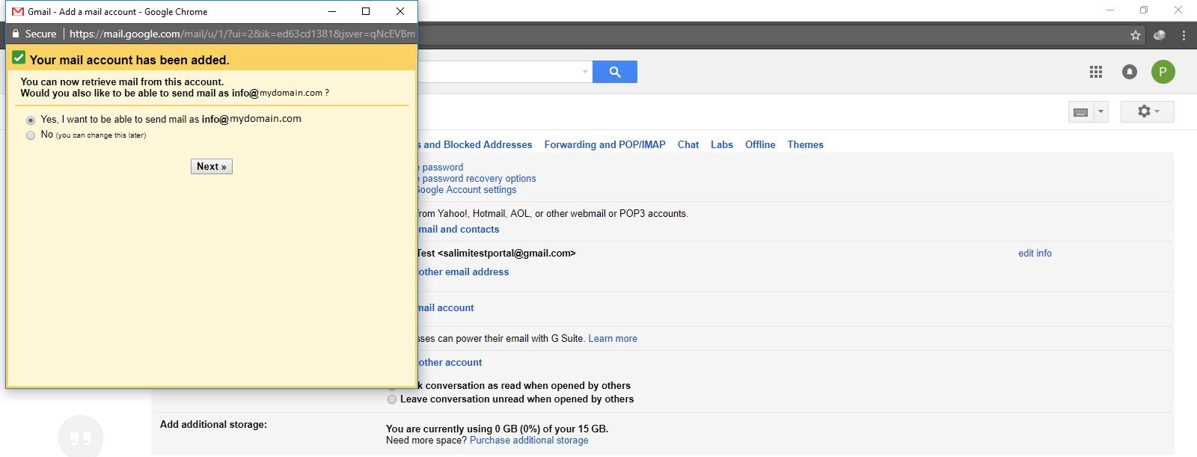
Task: Click edit info link
Action: tap(1035, 254)
